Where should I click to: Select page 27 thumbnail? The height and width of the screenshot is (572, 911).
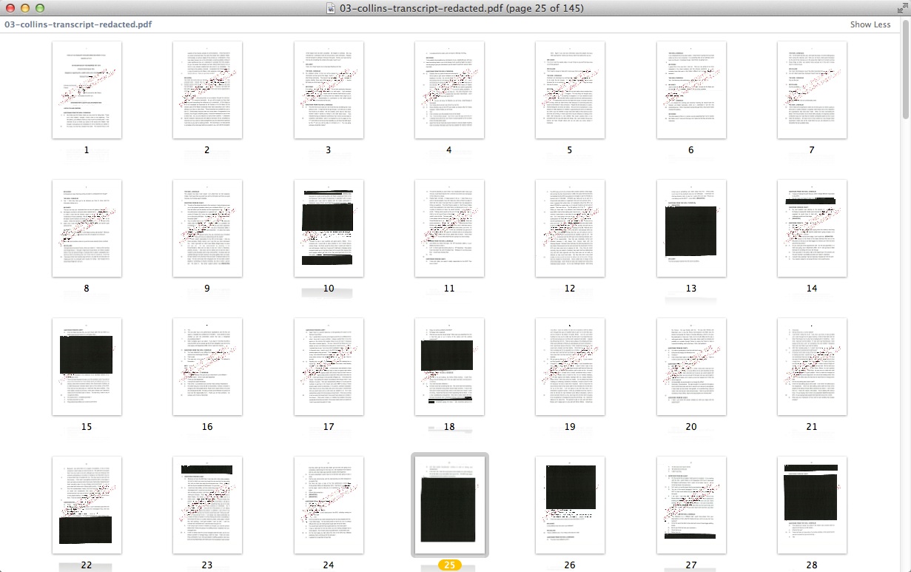tap(691, 505)
